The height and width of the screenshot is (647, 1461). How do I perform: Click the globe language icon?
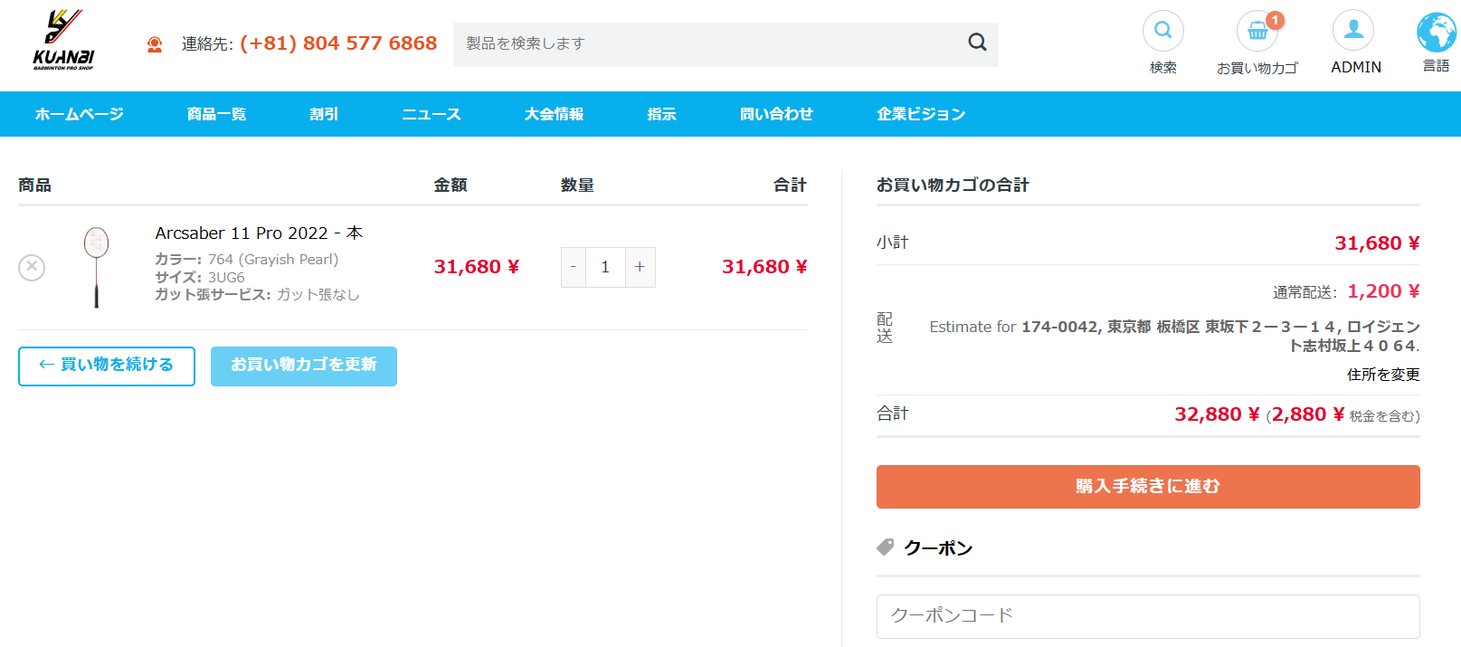point(1436,33)
